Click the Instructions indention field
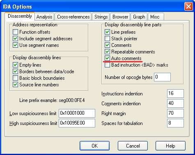This screenshot has width=195, height=155. coord(175,93)
